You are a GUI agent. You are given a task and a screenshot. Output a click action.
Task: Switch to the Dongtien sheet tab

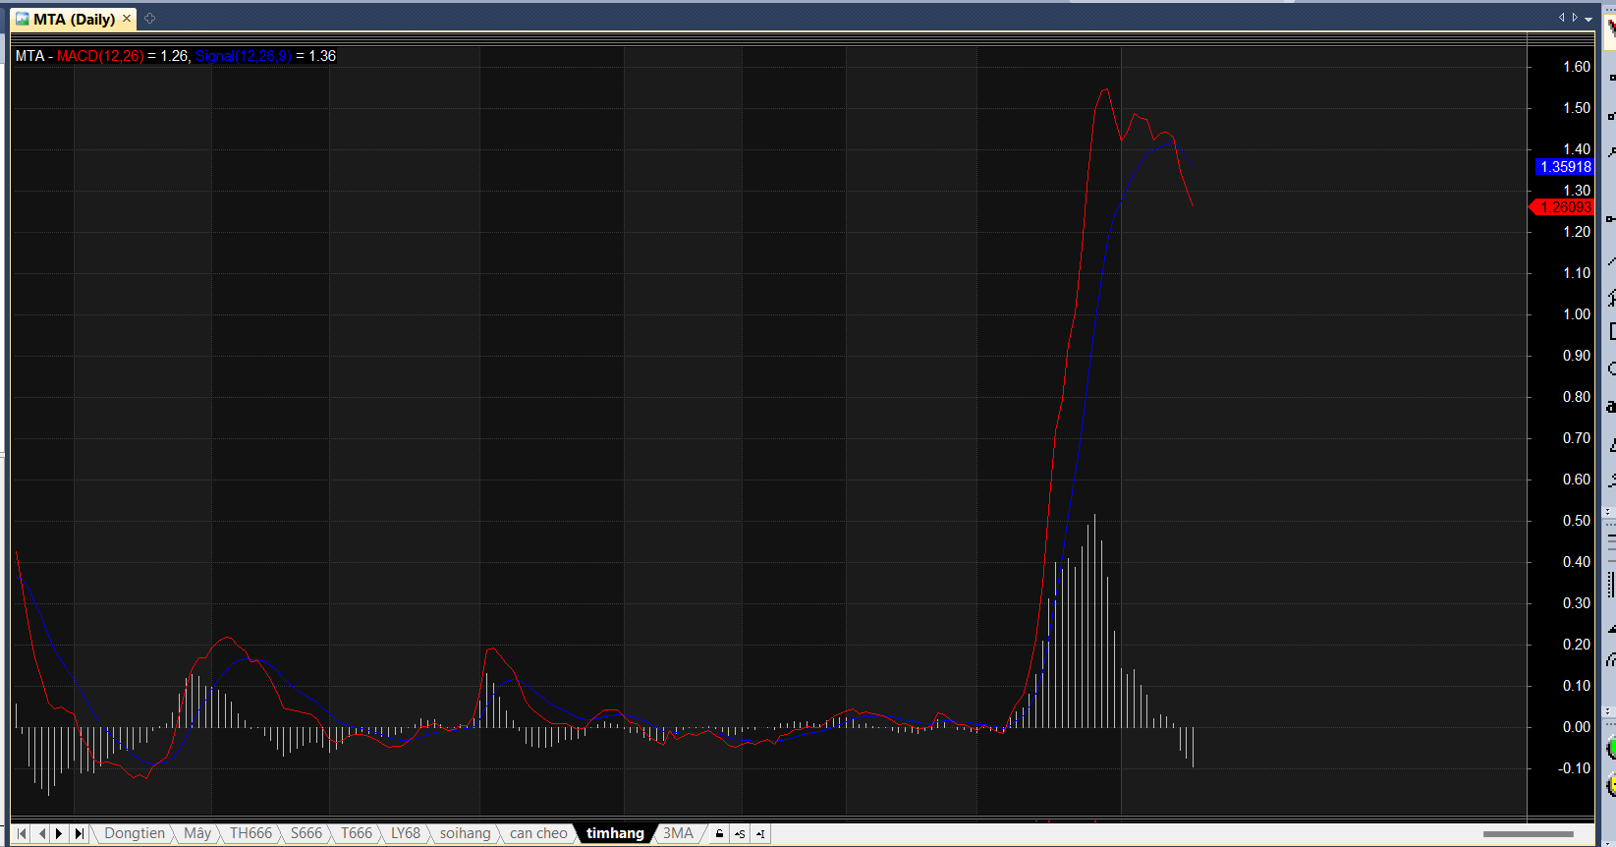[x=135, y=833]
